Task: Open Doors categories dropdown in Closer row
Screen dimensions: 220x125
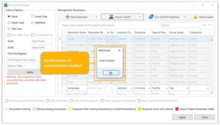Action: point(208,39)
